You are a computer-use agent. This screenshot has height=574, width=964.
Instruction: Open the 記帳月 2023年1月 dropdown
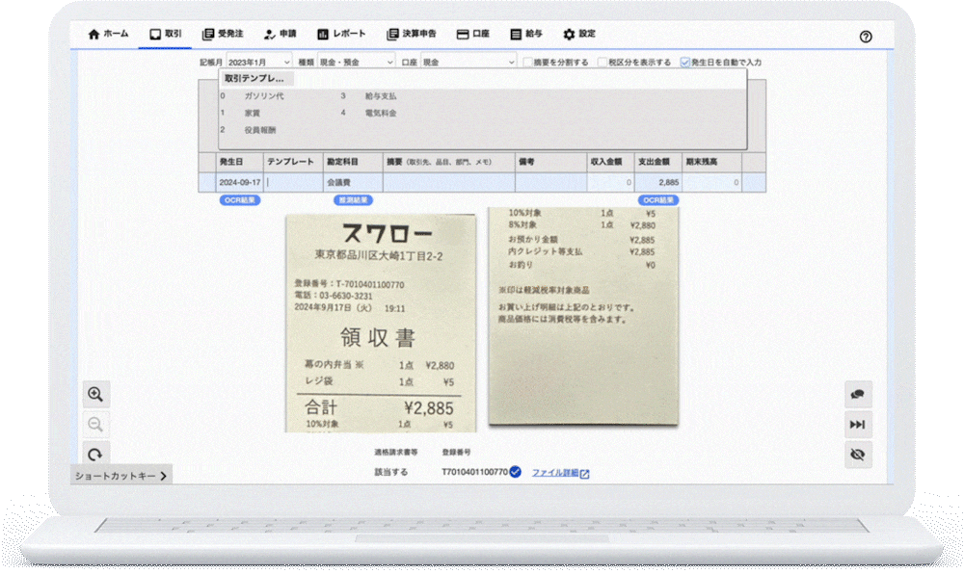[x=258, y=63]
